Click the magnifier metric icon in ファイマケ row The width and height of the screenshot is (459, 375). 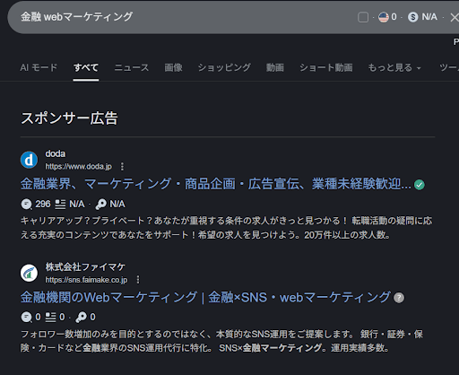pos(26,318)
